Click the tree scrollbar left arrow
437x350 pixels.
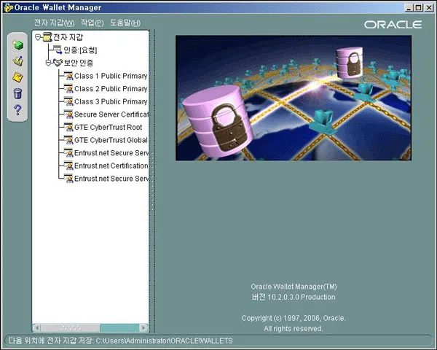(x=37, y=327)
